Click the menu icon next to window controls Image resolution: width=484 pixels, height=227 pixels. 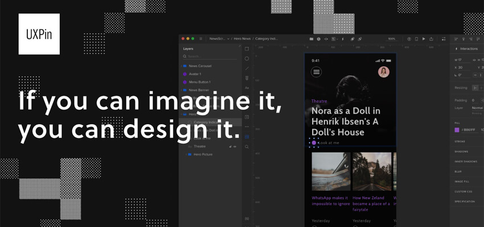(201, 39)
